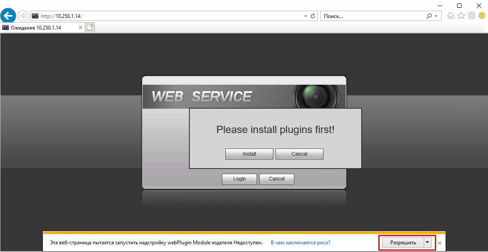Expand the Разрешить options dropdown arrow
This screenshot has width=488, height=252.
(428, 243)
